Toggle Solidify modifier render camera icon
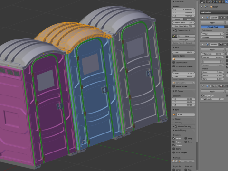This screenshot has height=171, width=228. click(221, 44)
